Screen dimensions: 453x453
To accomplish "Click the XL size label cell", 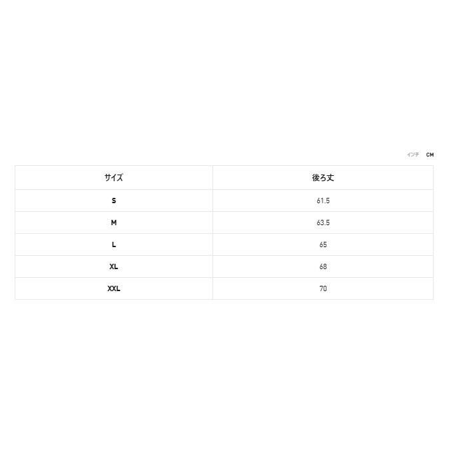I will pos(114,266).
